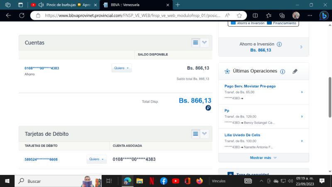
Task: Open the Pp operation link
Action: pyautogui.click(x=227, y=111)
